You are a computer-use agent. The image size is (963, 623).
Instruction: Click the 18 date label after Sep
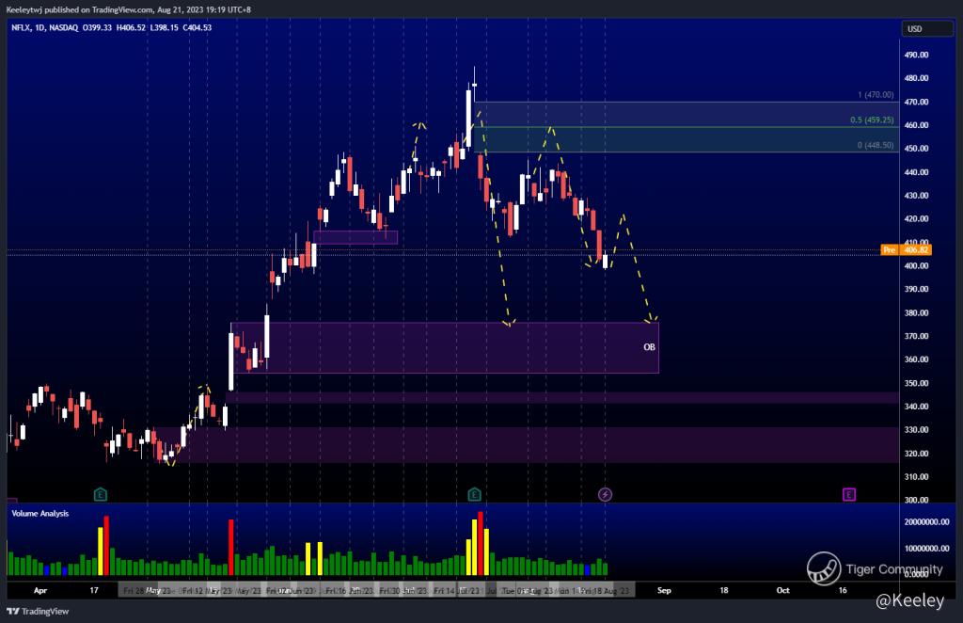tap(724, 590)
